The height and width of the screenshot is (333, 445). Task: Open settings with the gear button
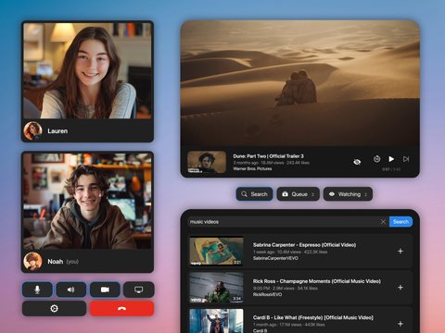tap(54, 308)
